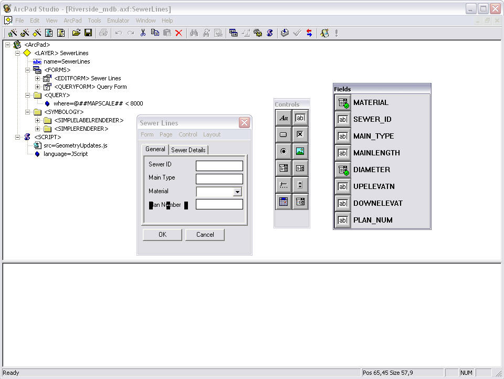This screenshot has height=379, width=504.
Task: Collapse the <SCRIPT> tree node
Action: (18, 137)
